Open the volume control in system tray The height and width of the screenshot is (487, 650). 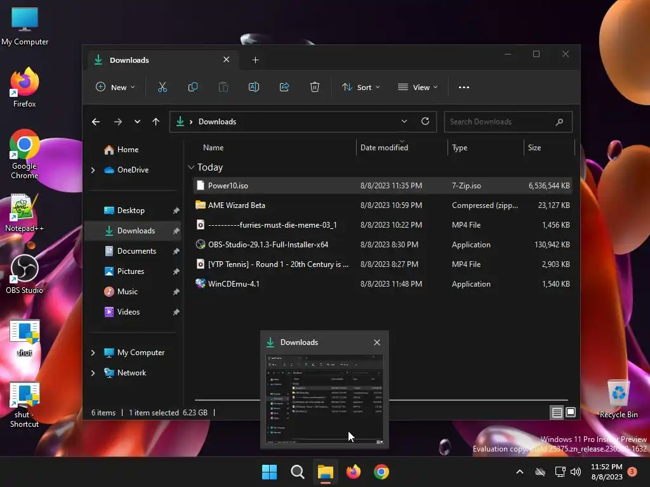pyautogui.click(x=575, y=472)
